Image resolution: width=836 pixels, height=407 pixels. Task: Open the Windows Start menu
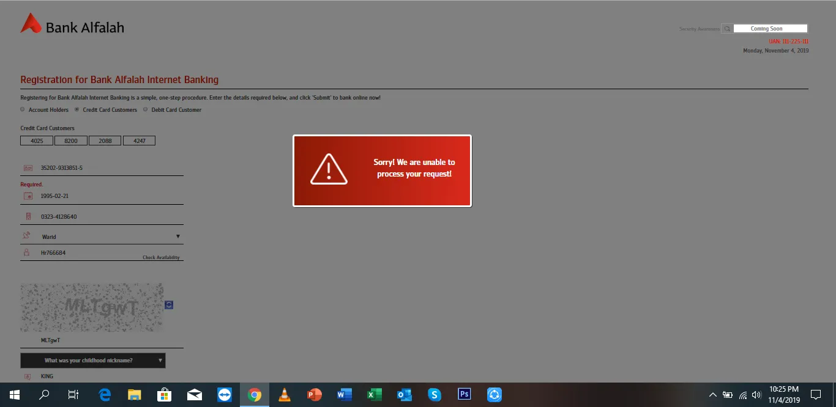[14, 395]
